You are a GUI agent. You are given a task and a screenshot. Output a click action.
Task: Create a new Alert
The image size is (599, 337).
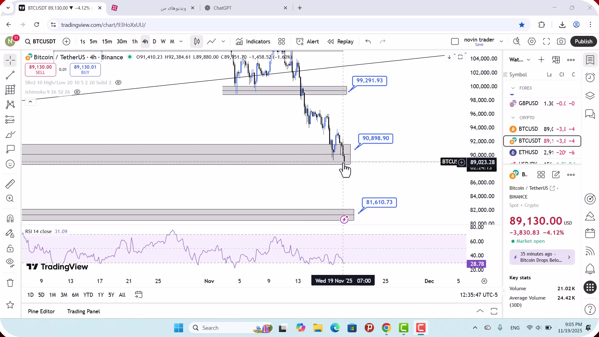307,42
